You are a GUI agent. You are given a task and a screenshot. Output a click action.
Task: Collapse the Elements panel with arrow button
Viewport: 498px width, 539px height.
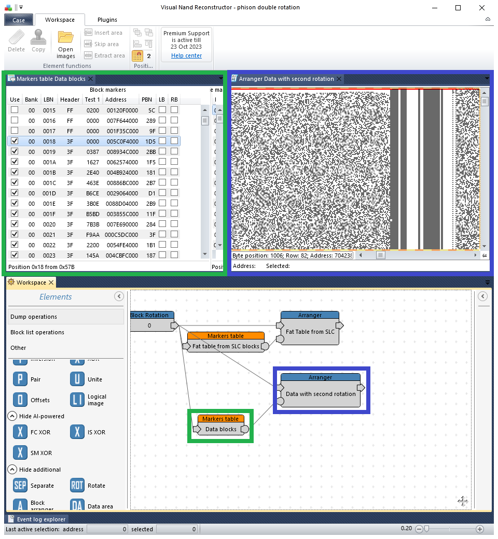(x=119, y=296)
